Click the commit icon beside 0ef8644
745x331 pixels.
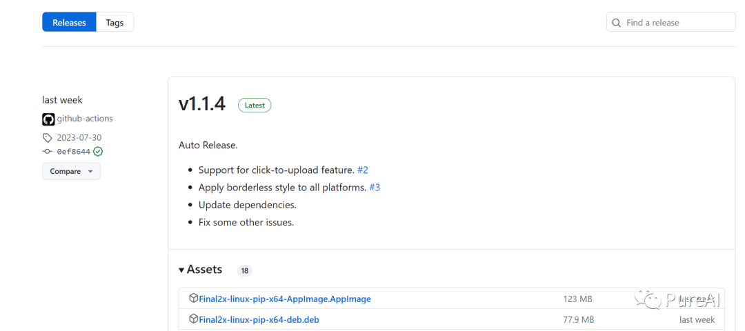48,152
